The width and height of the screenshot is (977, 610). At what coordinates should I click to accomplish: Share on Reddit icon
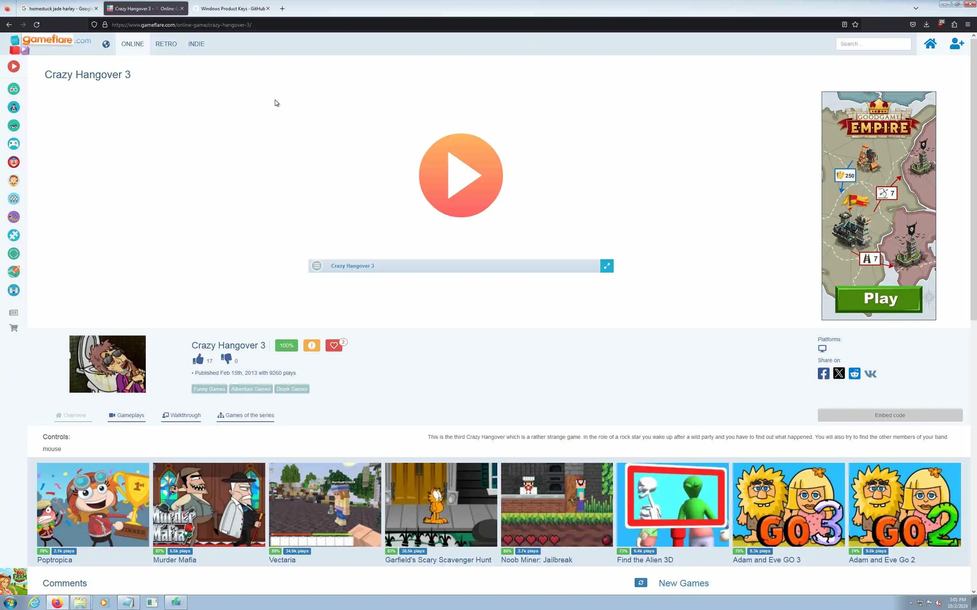(854, 374)
